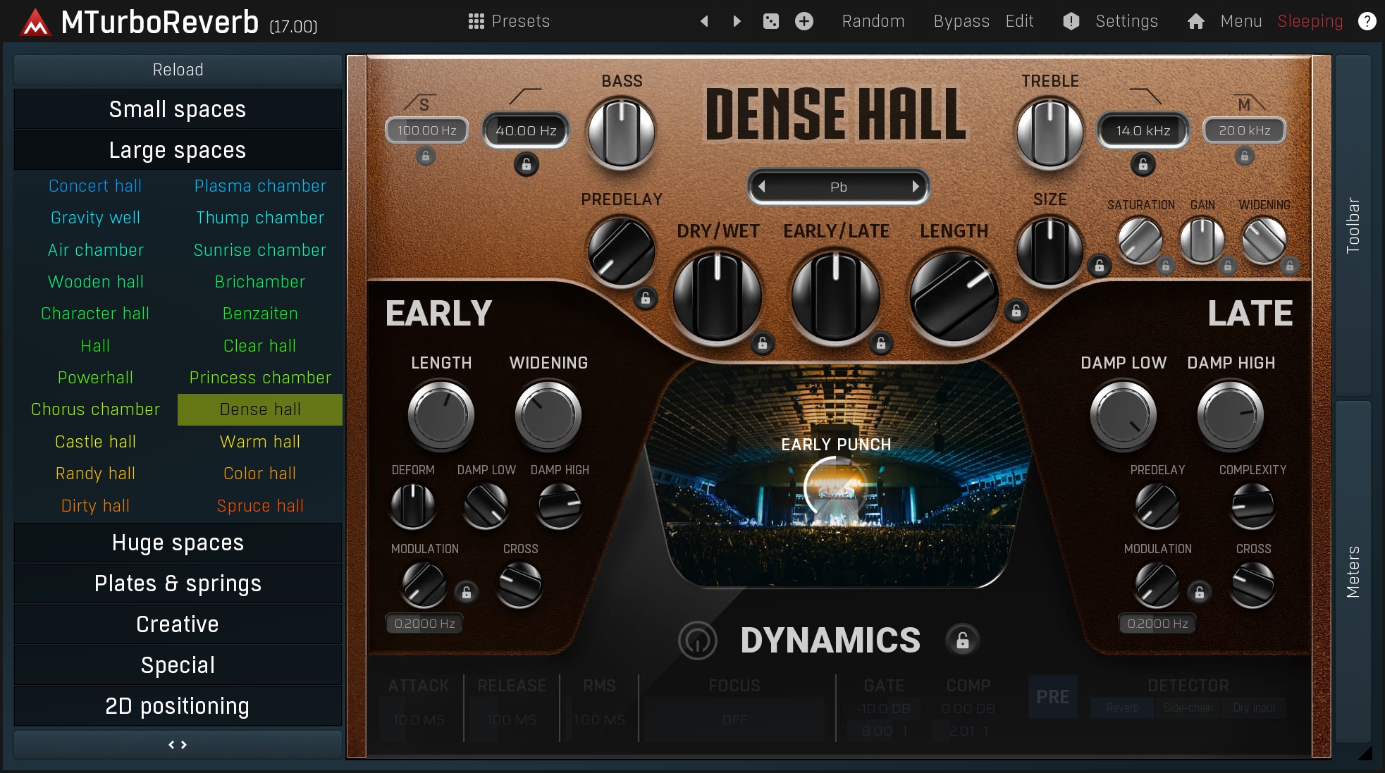Toggle the lock next to Dynamics title

click(962, 641)
